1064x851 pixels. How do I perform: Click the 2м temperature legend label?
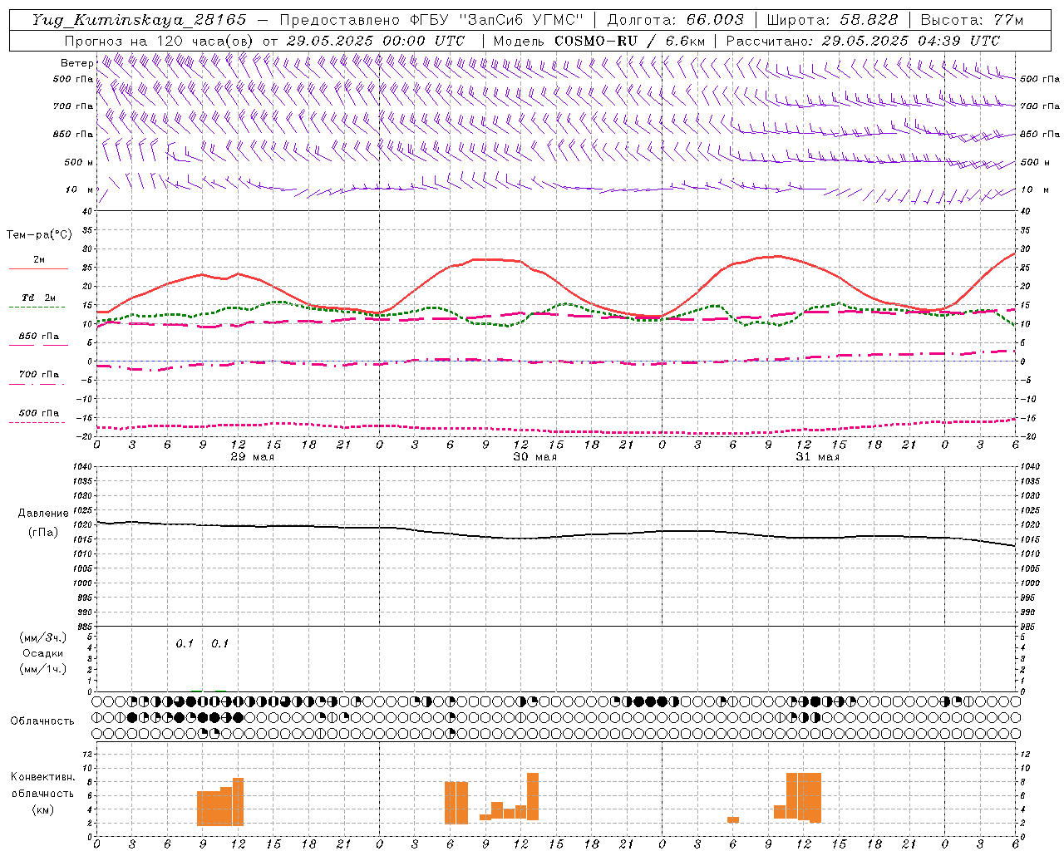39,260
